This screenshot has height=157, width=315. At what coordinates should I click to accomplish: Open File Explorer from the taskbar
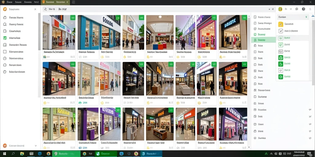click(x=22, y=154)
